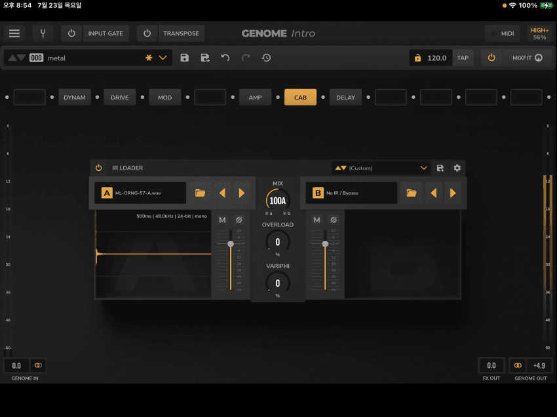This screenshot has height=417, width=557.
Task: Toggle the tempo lock icon
Action: (x=418, y=58)
